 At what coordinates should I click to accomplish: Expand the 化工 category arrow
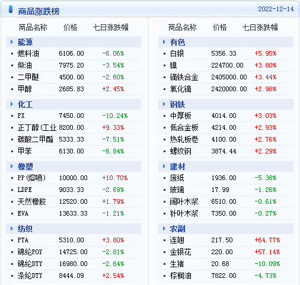point(12,104)
